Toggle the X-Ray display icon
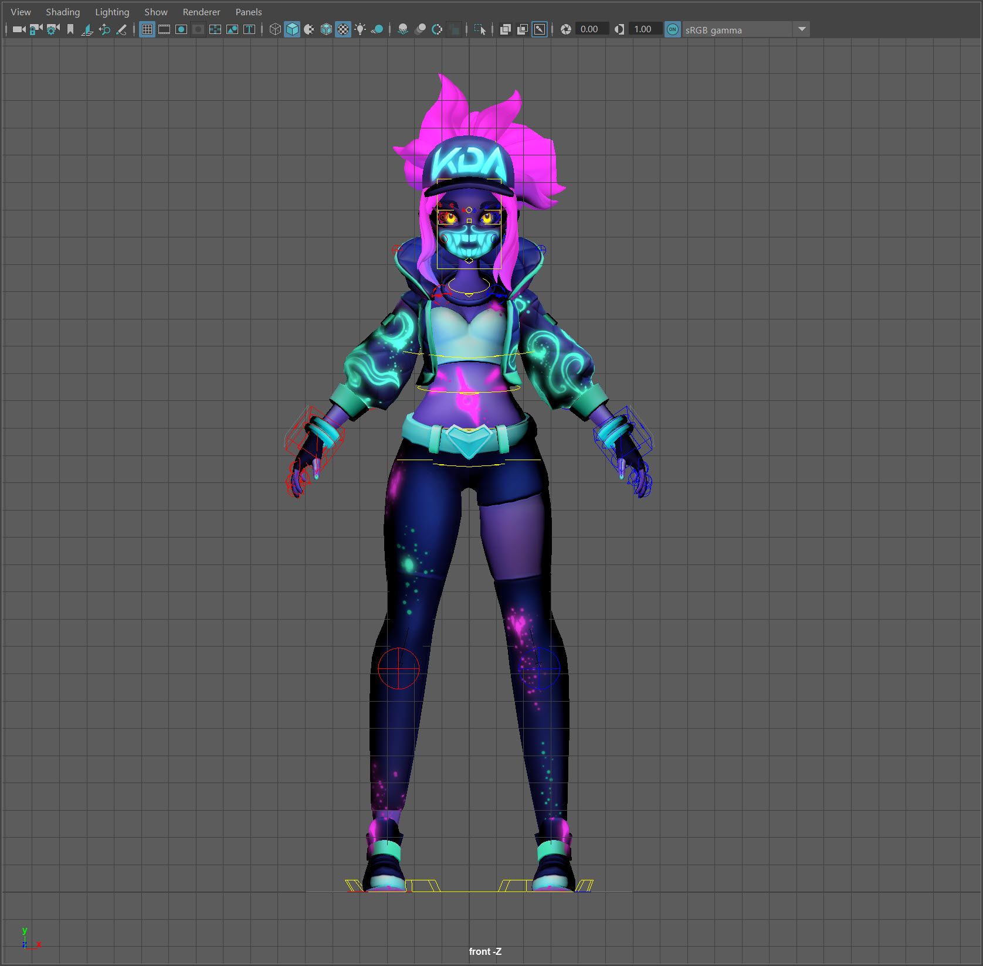The width and height of the screenshot is (983, 966). [x=506, y=29]
